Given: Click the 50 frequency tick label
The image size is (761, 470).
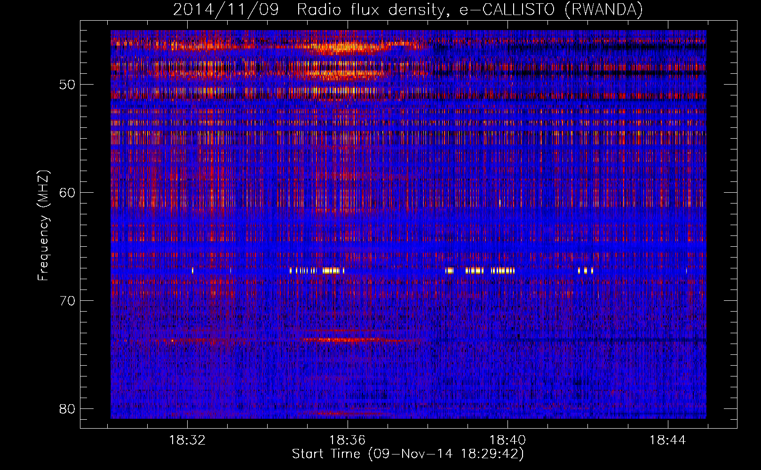Looking at the screenshot, I should coord(67,85).
